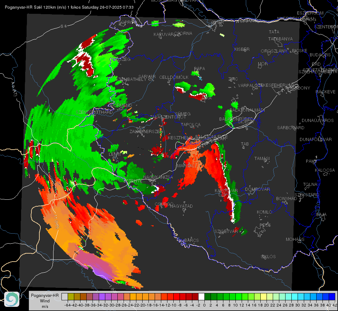This screenshot has width=338, height=311.
Task: Click the swirl weather logo icon
Action: pos(12,299)
